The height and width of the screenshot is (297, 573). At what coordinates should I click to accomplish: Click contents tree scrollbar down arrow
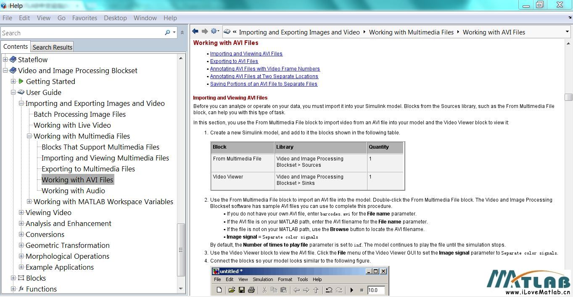coord(181,289)
